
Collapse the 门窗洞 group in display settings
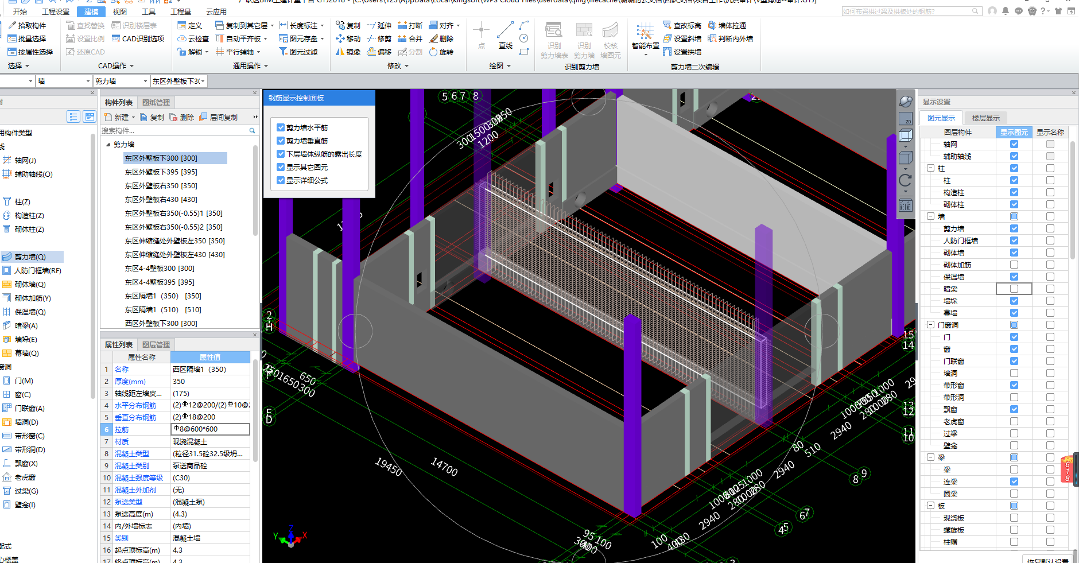tap(930, 325)
